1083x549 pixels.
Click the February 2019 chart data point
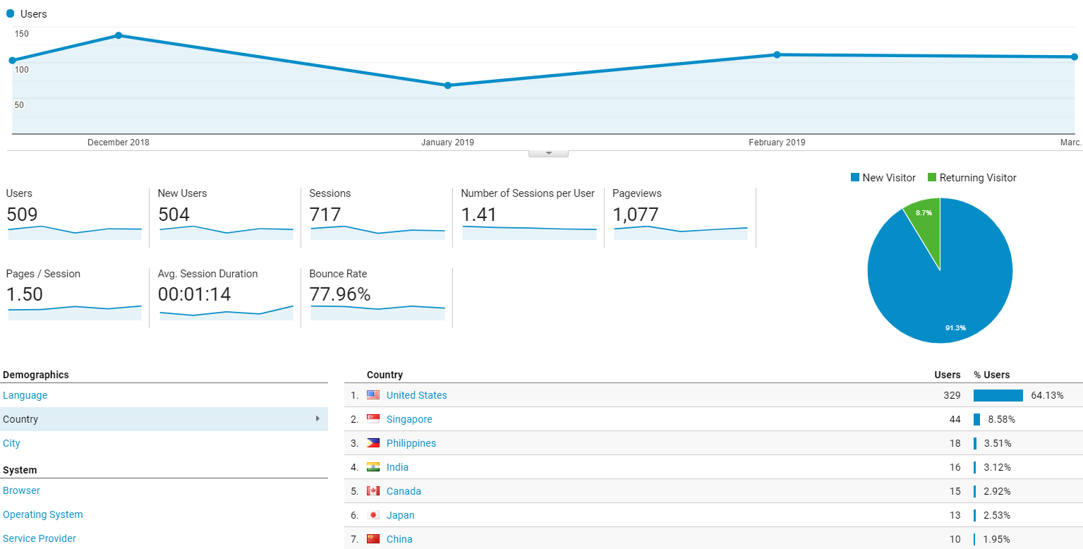[777, 54]
